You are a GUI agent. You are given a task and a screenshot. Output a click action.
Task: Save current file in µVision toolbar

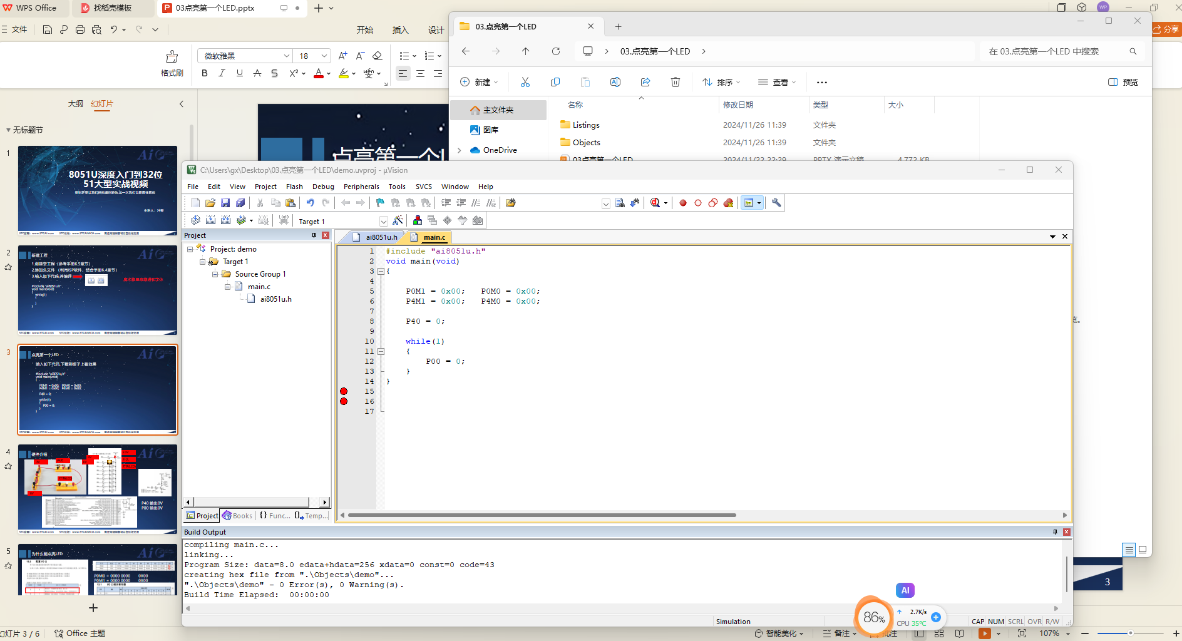click(x=225, y=203)
